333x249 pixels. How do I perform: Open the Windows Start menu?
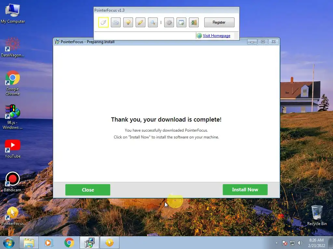pyautogui.click(x=9, y=243)
